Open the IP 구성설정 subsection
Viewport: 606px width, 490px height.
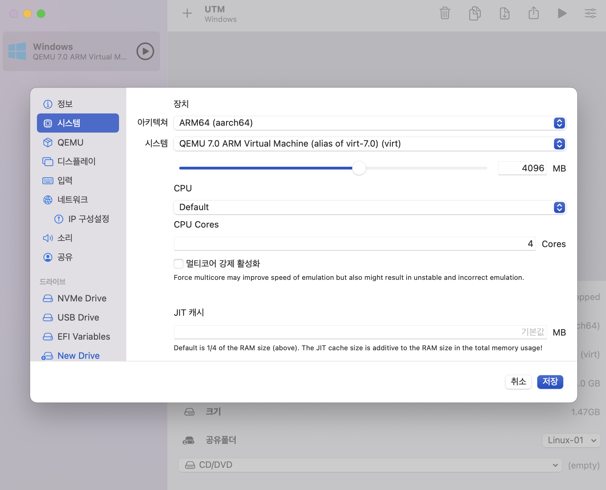(78, 219)
